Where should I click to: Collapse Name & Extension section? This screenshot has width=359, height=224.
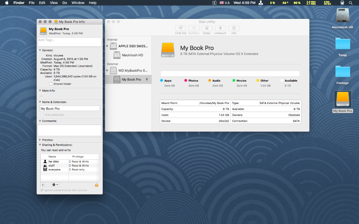click(40, 102)
